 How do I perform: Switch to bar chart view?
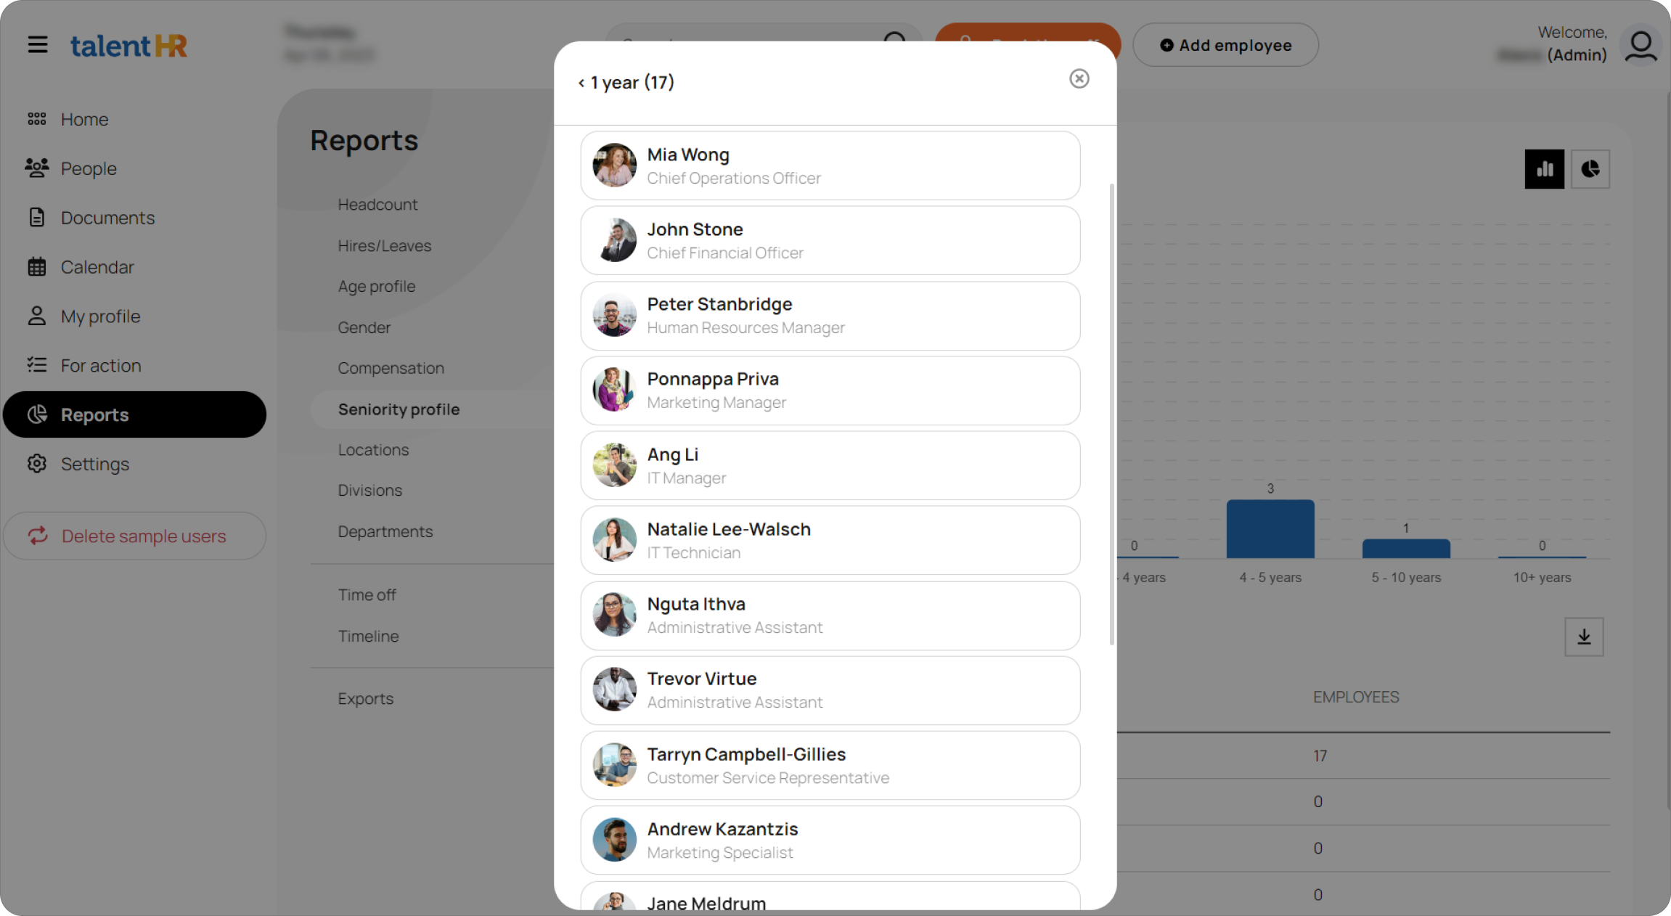click(1545, 169)
